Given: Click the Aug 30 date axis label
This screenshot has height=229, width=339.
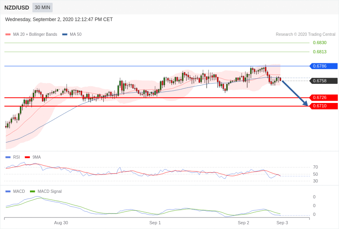Looking at the screenshot, I should click(x=61, y=223).
